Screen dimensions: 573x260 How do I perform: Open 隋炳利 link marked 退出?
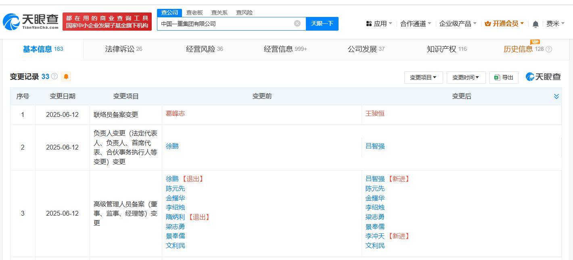[x=175, y=217]
